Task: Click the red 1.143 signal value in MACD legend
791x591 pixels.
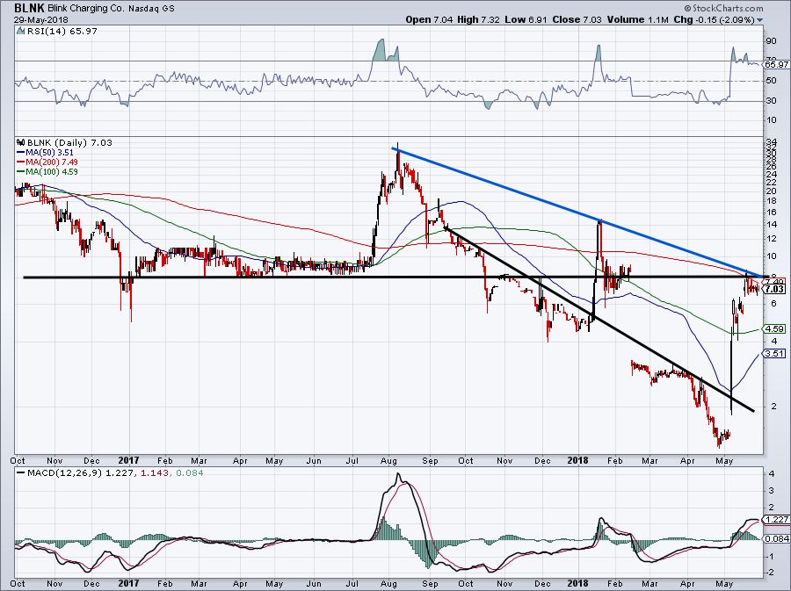Action: tap(153, 472)
